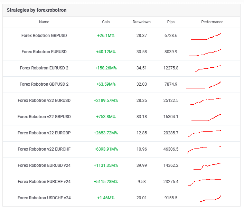This screenshot has width=244, height=210.
Task: Open Forex Robotron v22 EURUSD strategy
Action: tap(44, 100)
